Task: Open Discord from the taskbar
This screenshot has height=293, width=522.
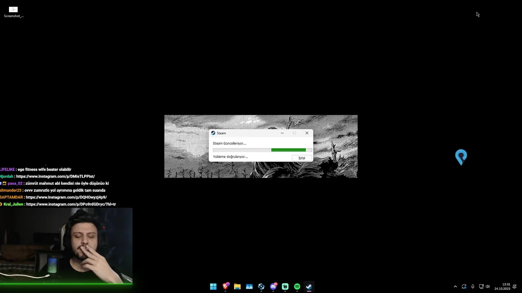Action: coord(273,286)
